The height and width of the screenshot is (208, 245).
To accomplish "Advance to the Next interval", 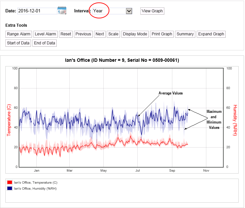I will point(100,34).
